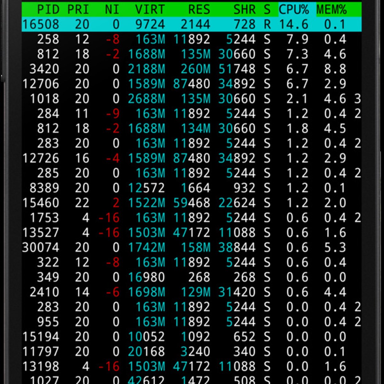Choose process row with PID 11797

click(x=191, y=352)
